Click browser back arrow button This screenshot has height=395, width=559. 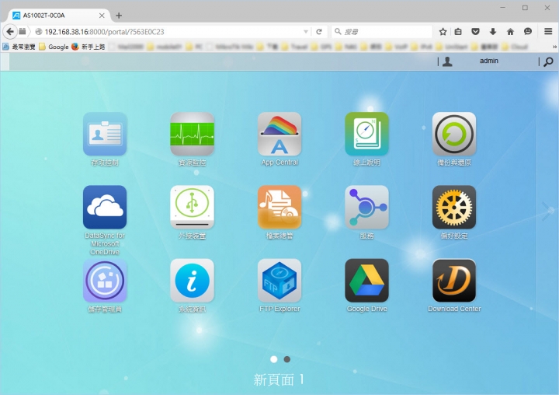point(10,32)
